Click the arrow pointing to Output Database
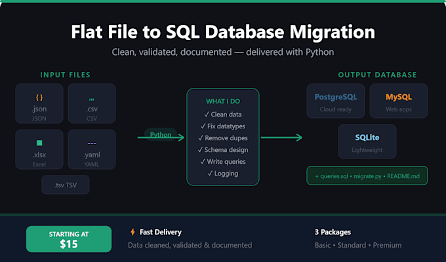The image size is (446, 262). point(281,138)
